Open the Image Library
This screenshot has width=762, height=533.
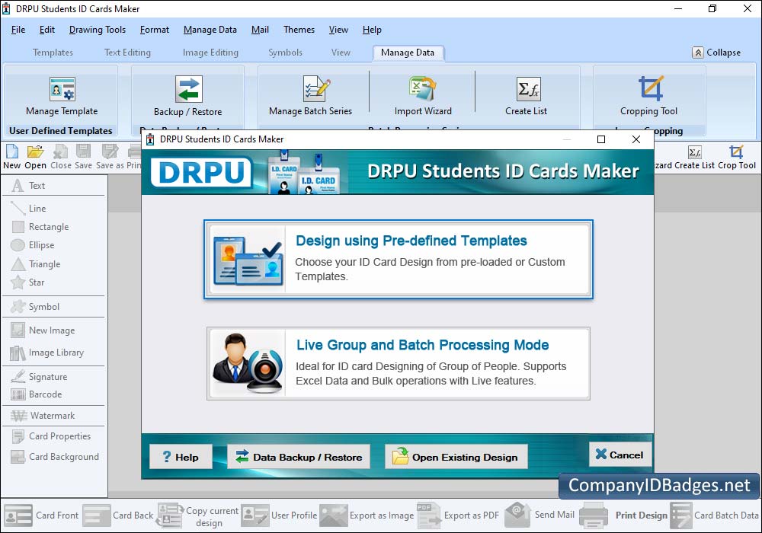pyautogui.click(x=47, y=353)
